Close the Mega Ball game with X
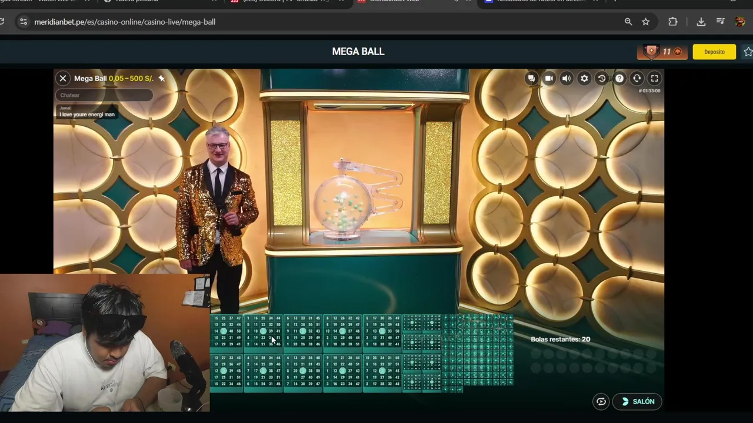The width and height of the screenshot is (753, 423). 63,78
